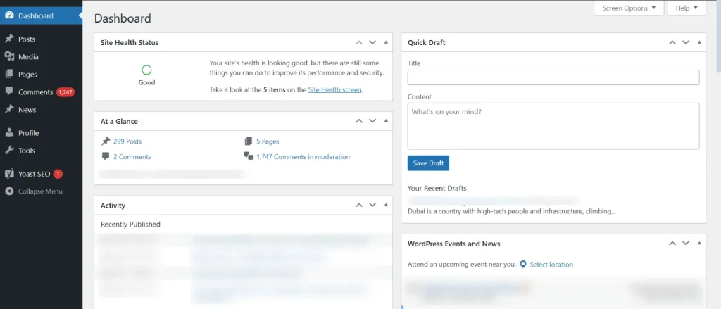Click the News pushpin icon in sidebar
721x309 pixels.
pos(9,109)
